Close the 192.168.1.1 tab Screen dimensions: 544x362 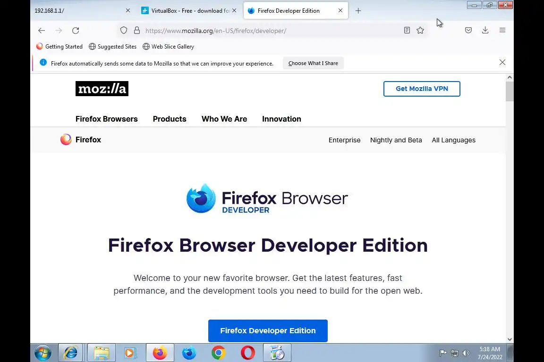click(x=127, y=11)
